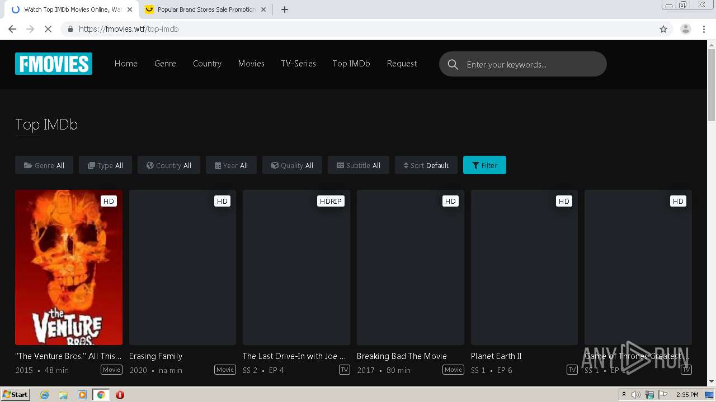Open Top IMDb navigation item

click(351, 64)
